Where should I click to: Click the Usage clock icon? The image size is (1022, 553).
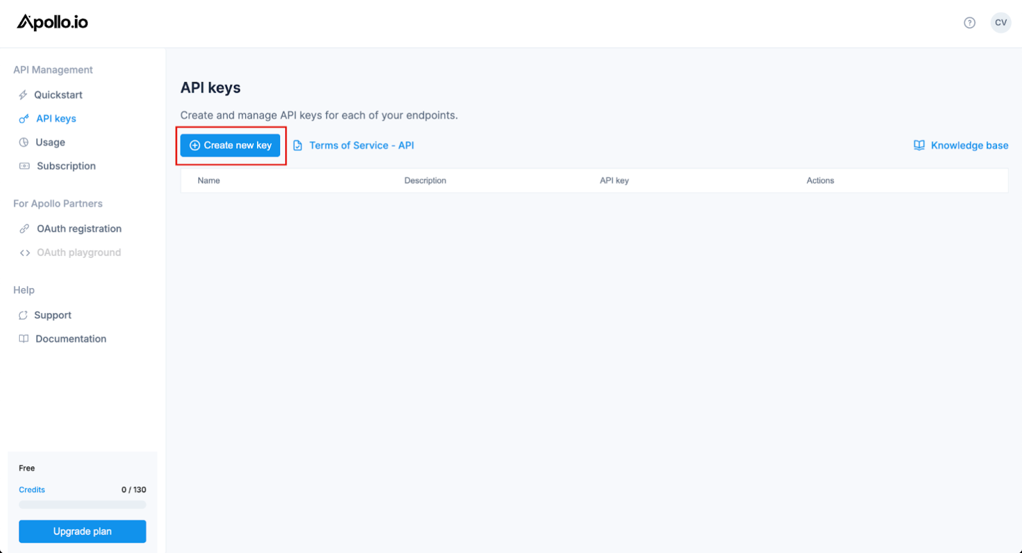point(24,142)
